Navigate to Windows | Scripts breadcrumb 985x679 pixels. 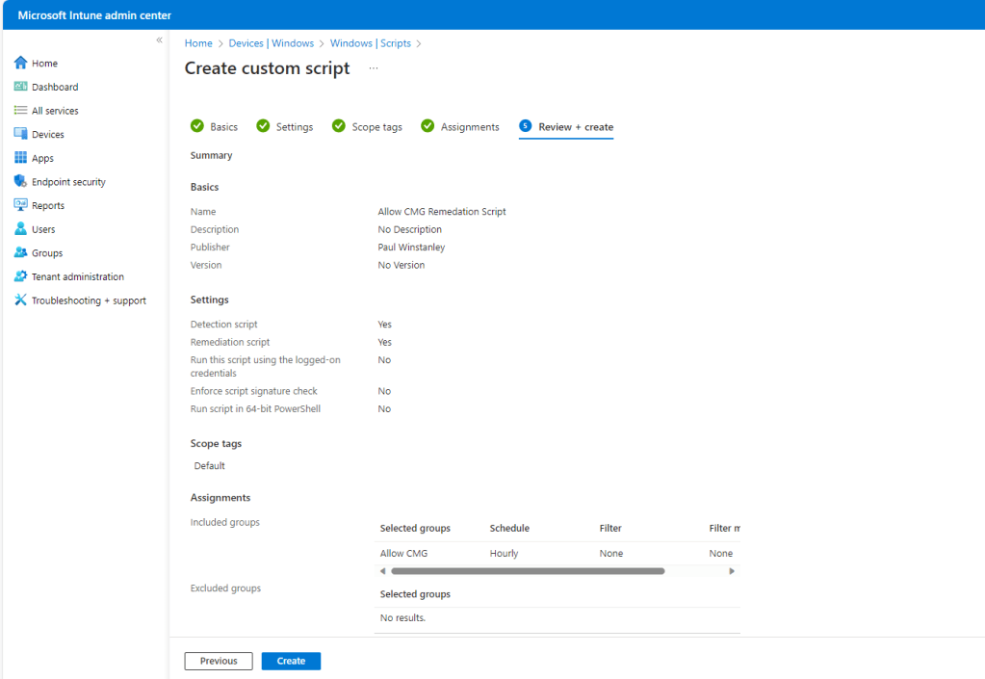[x=370, y=43]
